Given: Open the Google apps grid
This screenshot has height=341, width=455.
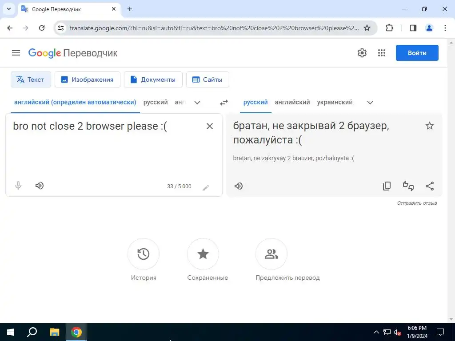Looking at the screenshot, I should (x=382, y=53).
